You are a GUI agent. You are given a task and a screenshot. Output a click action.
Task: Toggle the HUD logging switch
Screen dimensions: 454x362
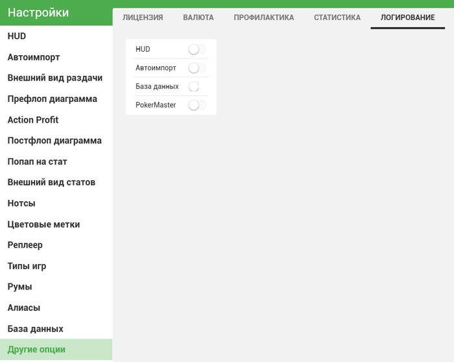click(197, 49)
